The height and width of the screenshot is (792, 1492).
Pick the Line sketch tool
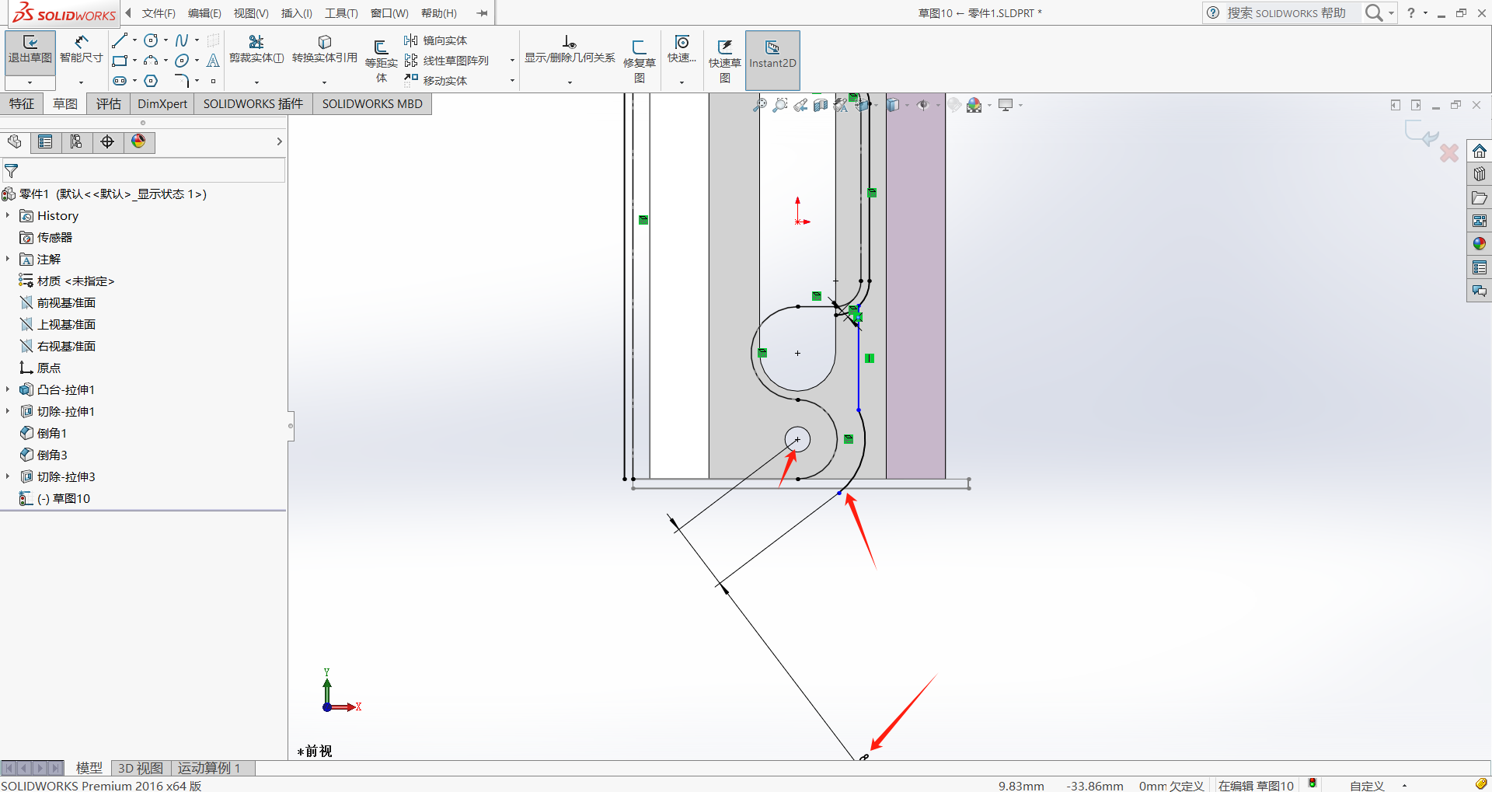[x=119, y=40]
